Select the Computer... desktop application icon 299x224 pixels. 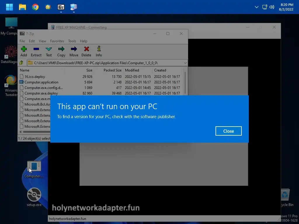[x=34, y=169]
